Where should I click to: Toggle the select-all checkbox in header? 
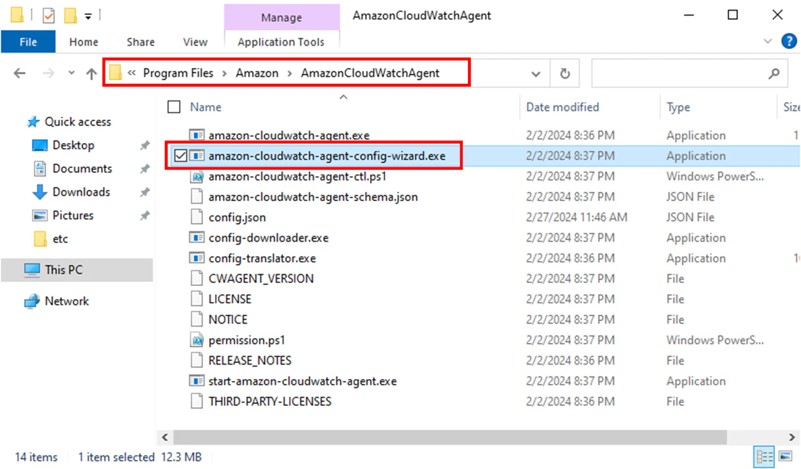pyautogui.click(x=174, y=107)
